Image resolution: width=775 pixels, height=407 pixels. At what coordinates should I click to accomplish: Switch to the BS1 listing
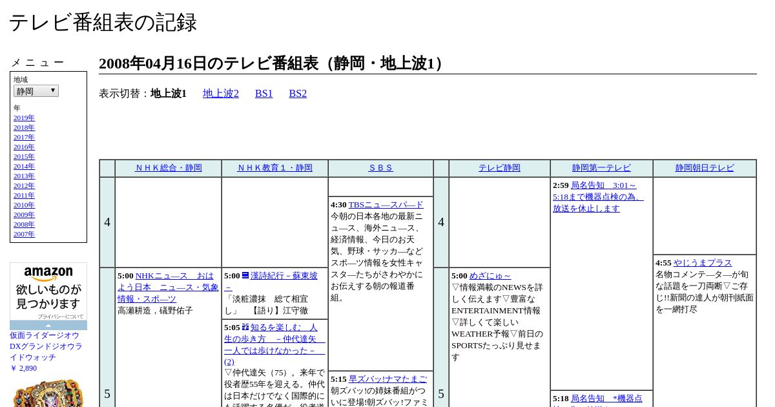tap(264, 94)
